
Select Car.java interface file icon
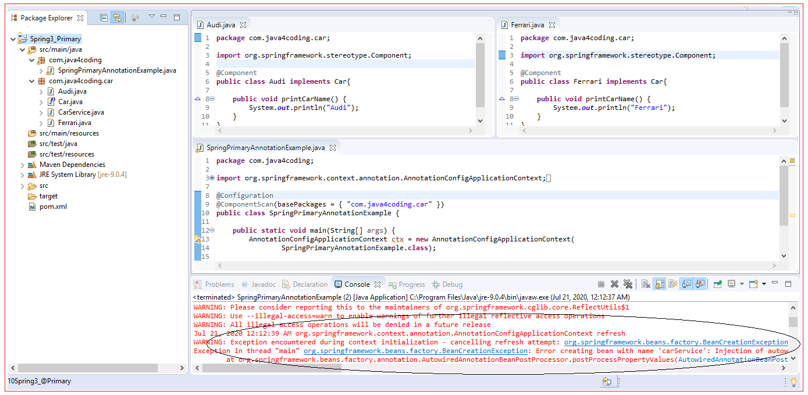click(51, 102)
